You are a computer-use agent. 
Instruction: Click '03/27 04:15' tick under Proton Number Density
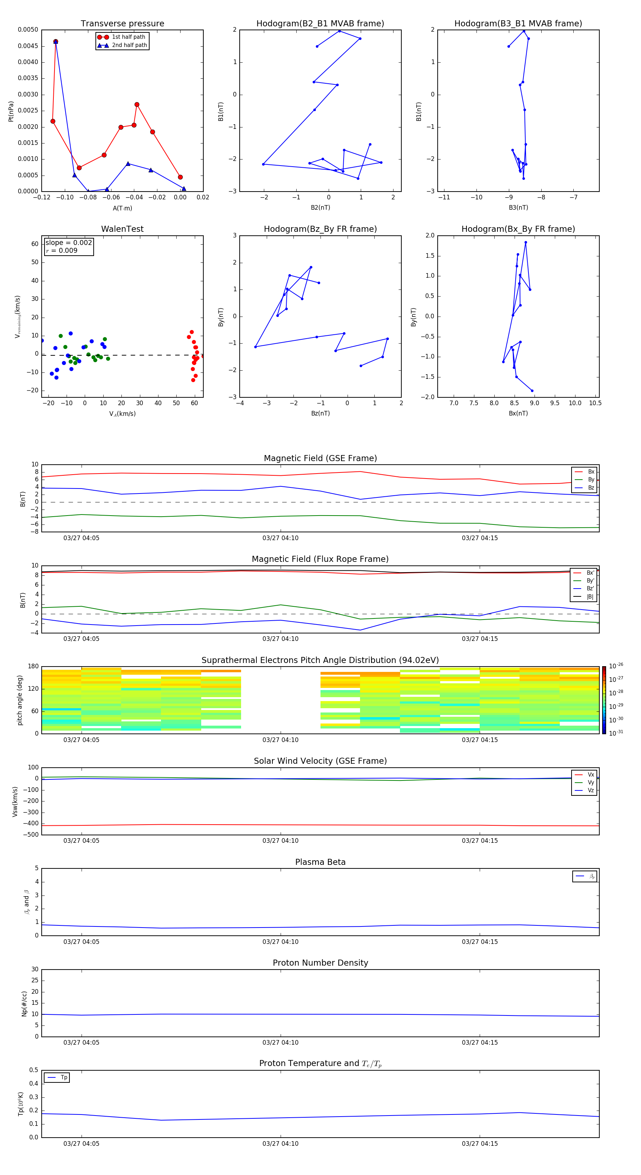coord(479,1043)
